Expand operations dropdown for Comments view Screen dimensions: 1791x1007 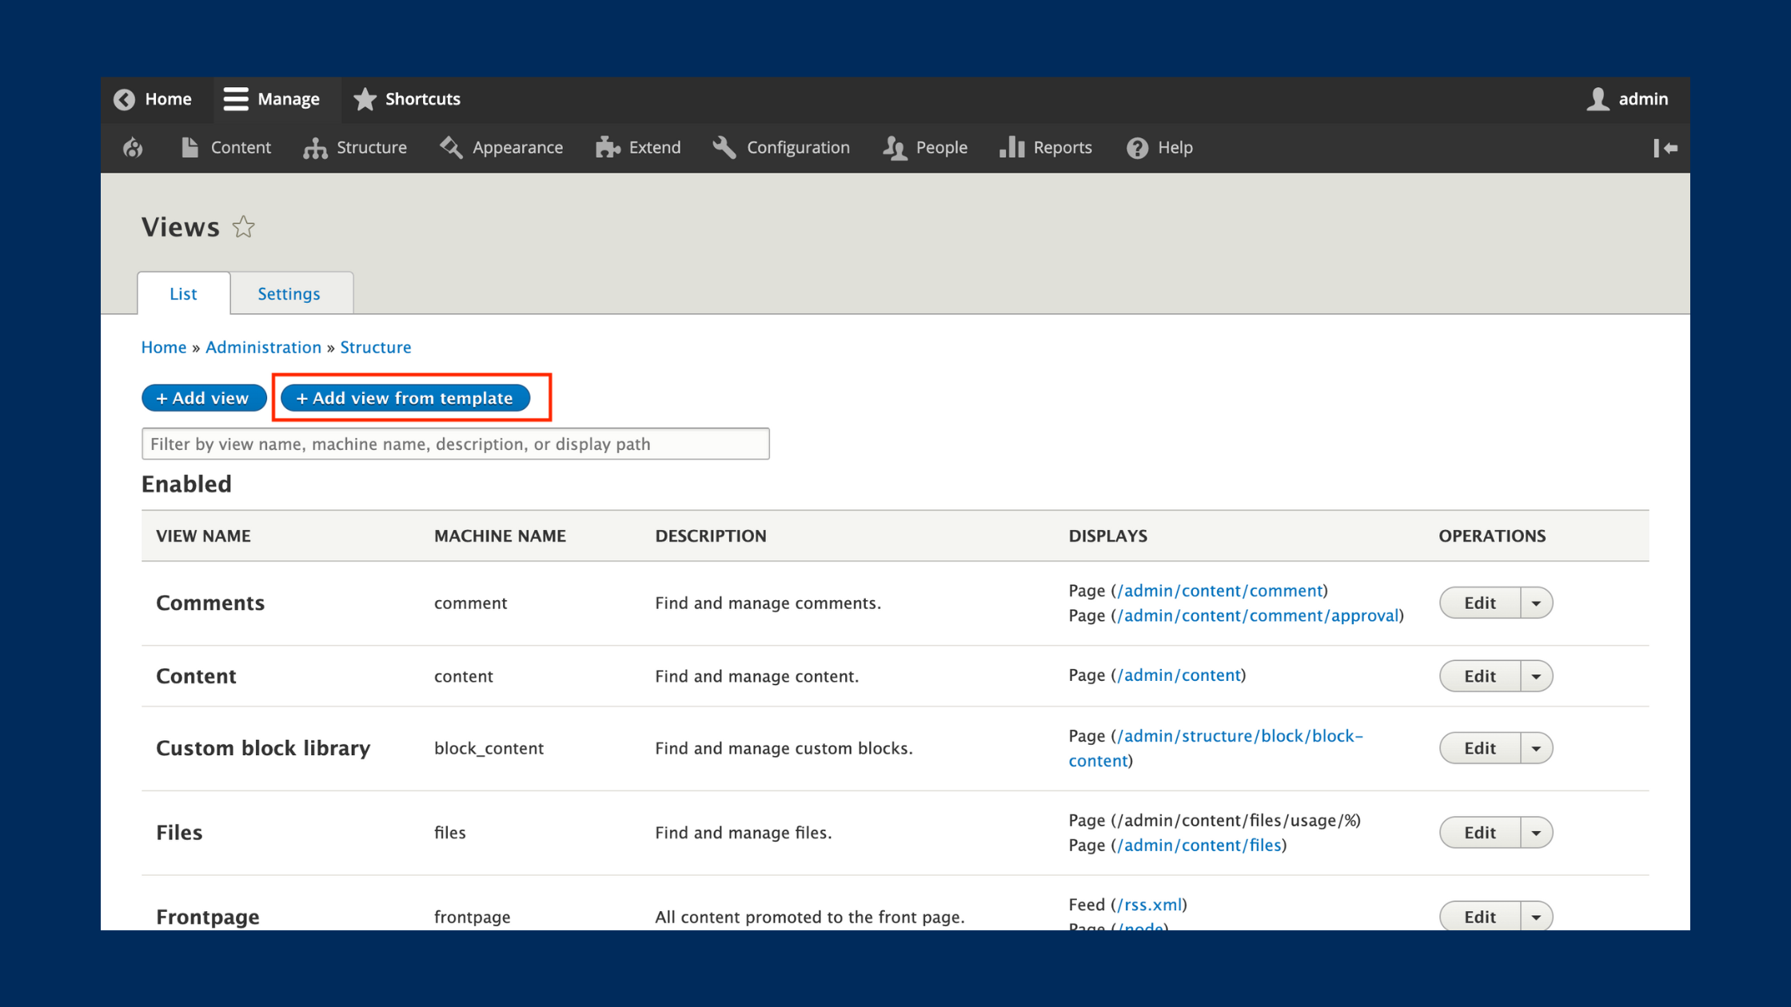[x=1536, y=603]
